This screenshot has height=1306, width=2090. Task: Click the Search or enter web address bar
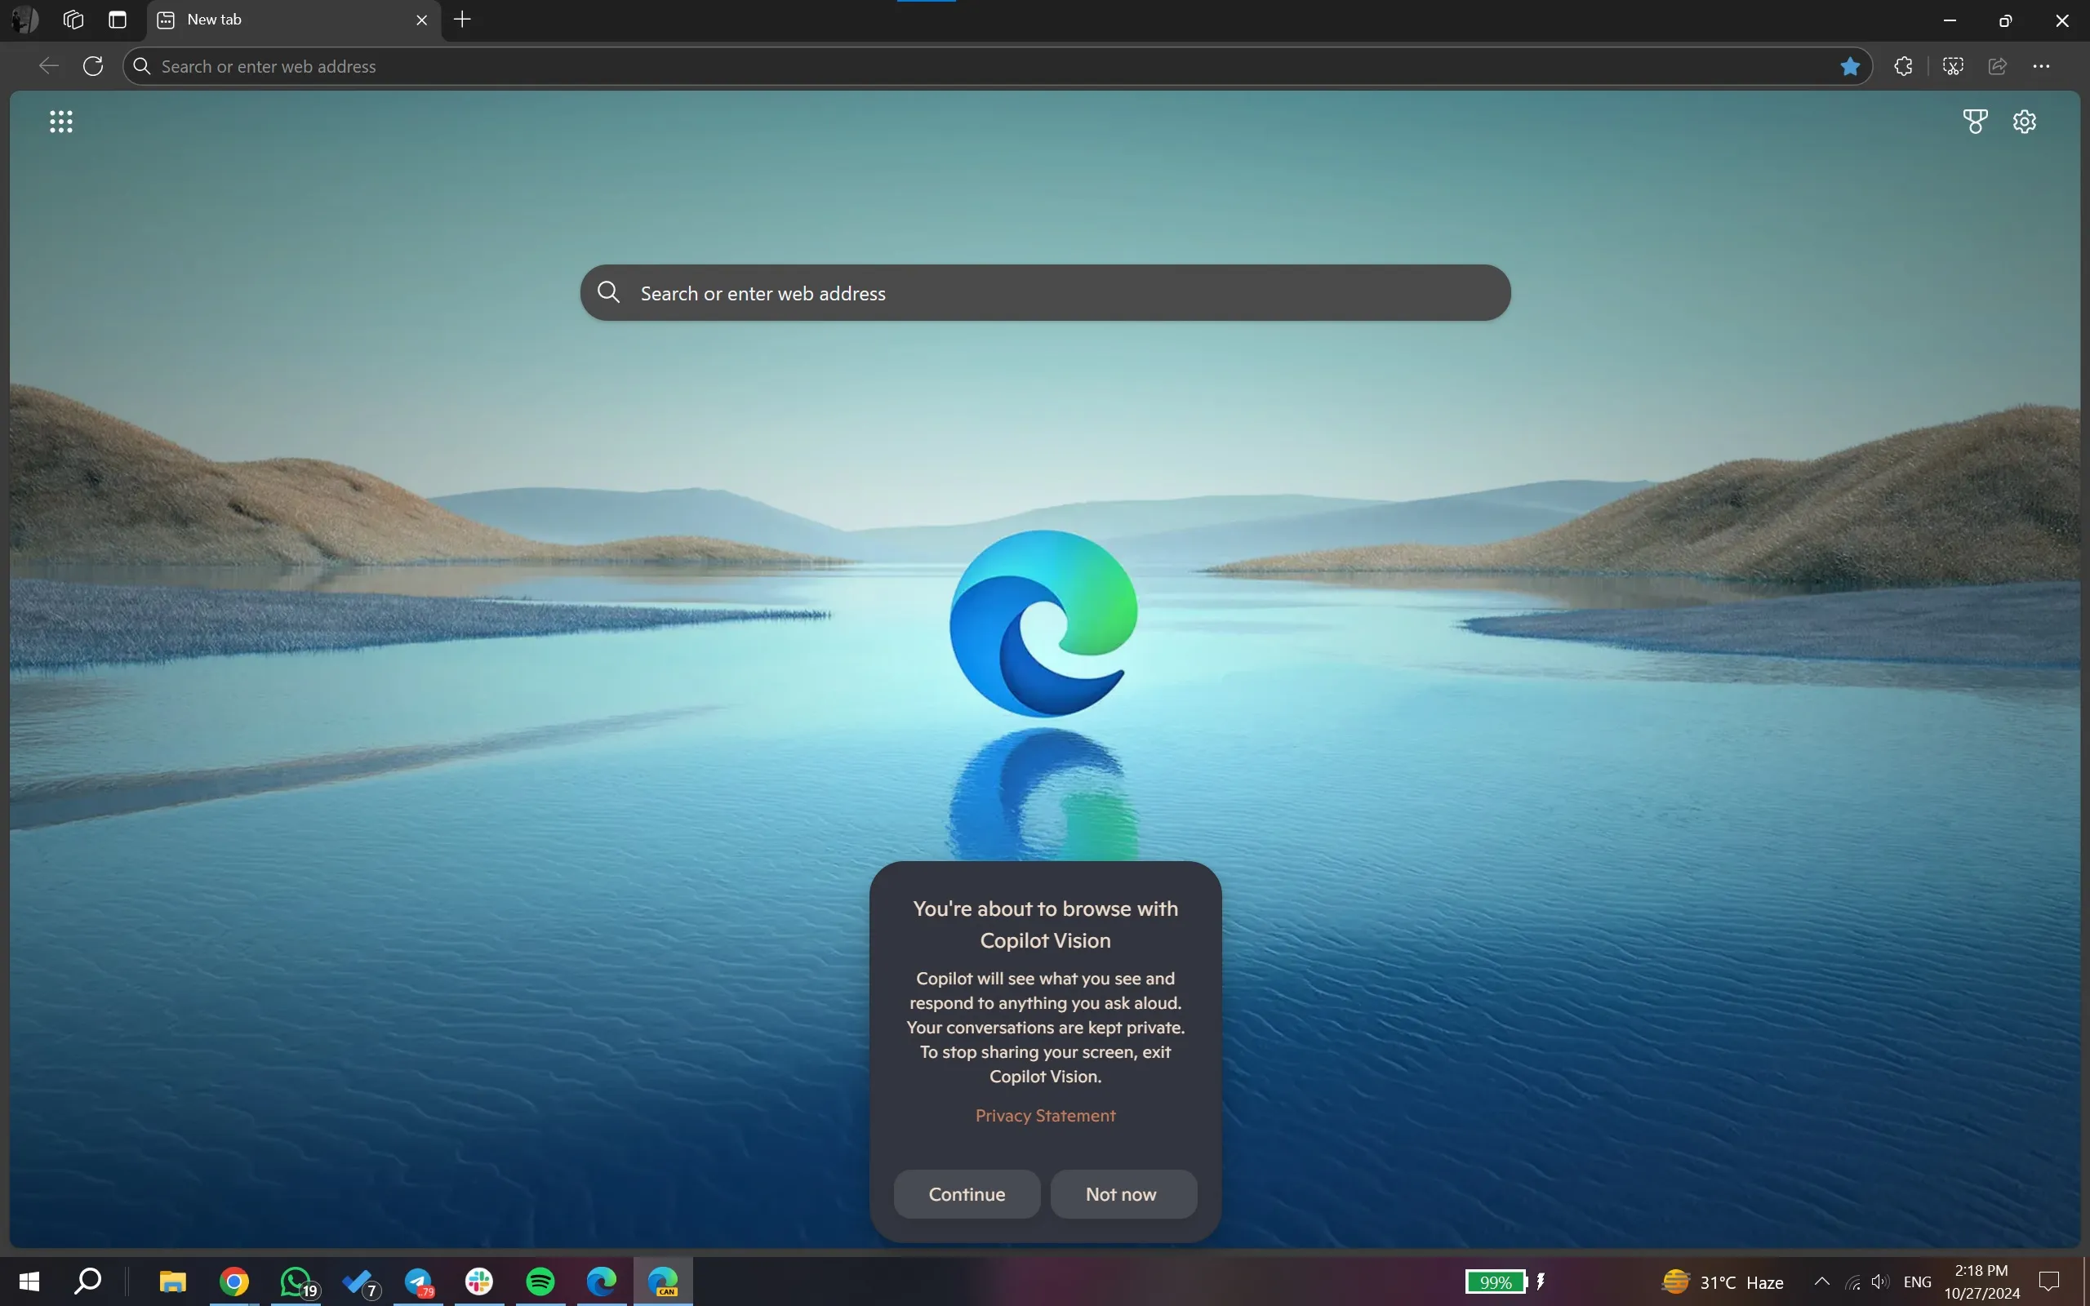(1044, 292)
